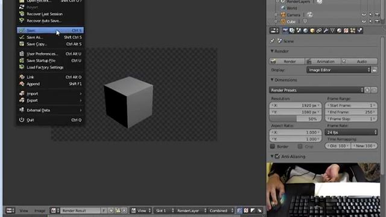This screenshot has height=217, width=386.
Task: Click the lock interface icon beside Image Editor
Action: (374, 70)
